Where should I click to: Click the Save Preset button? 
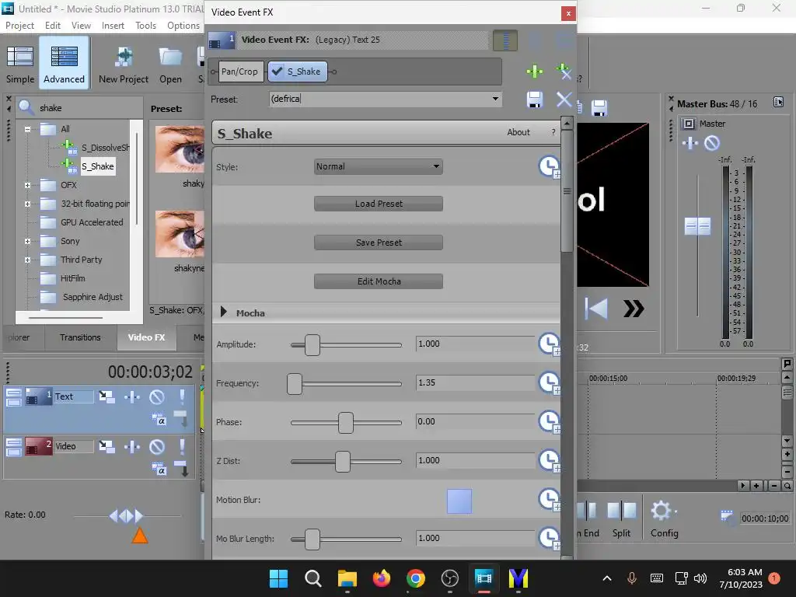coord(379,243)
